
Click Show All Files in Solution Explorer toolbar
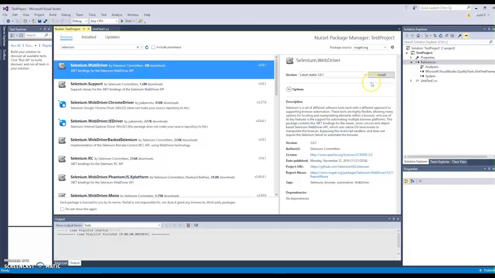pyautogui.click(x=452, y=36)
